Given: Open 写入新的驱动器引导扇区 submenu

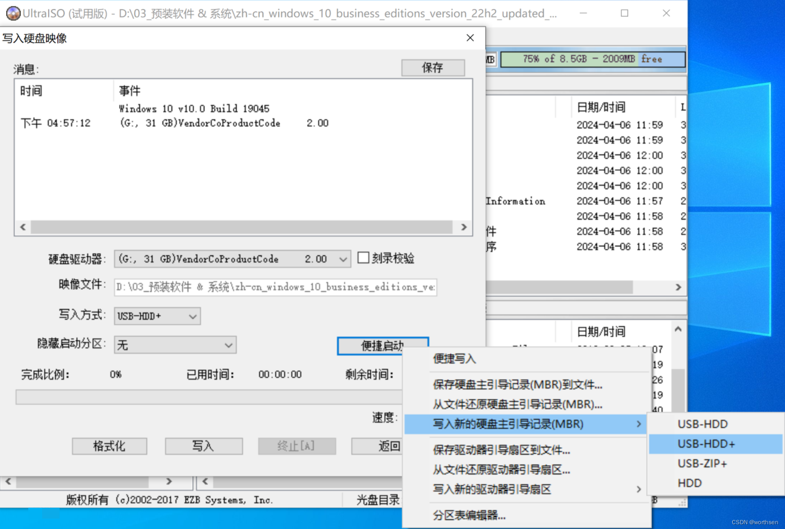Looking at the screenshot, I should [x=526, y=489].
